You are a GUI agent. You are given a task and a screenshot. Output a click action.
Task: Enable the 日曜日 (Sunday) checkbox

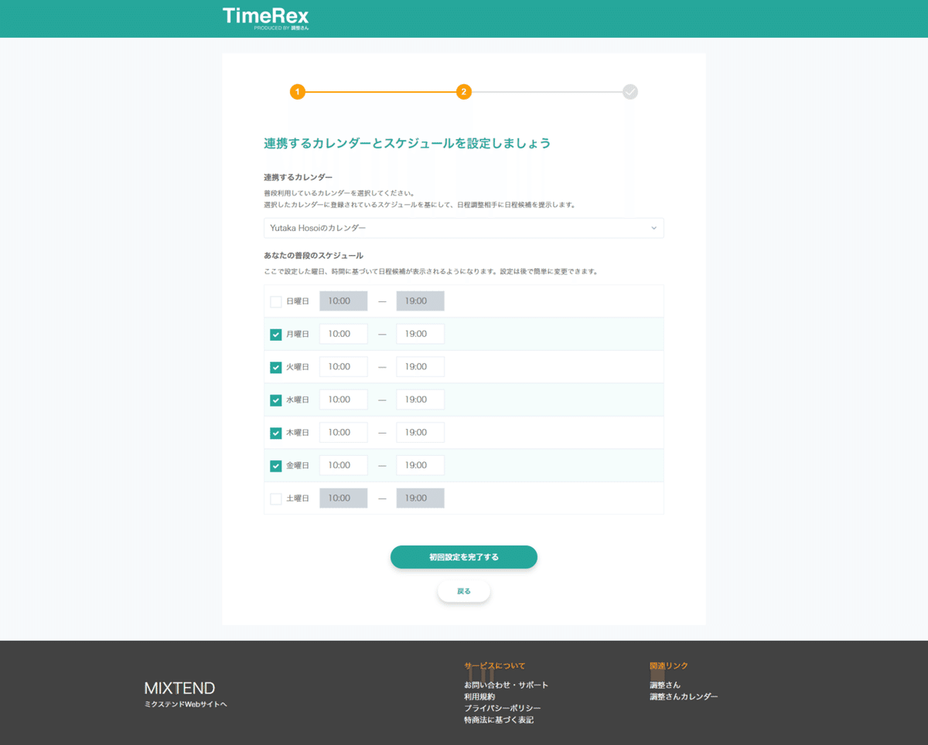[x=275, y=301]
